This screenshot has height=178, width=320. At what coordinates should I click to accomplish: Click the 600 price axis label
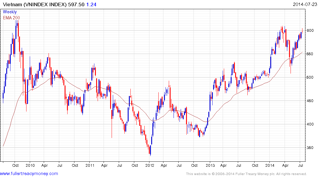310,31
